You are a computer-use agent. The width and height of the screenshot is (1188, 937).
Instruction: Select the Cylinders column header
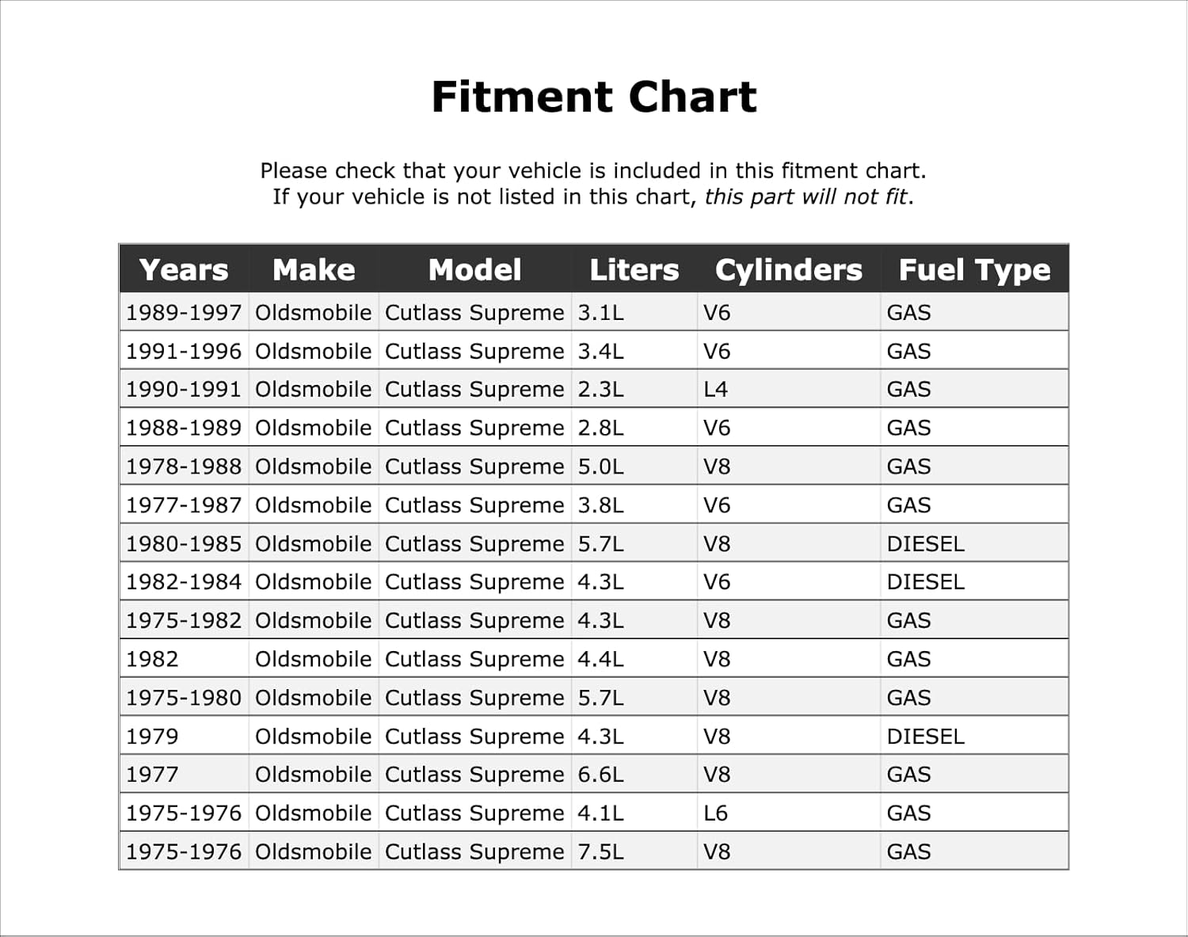[x=788, y=270]
